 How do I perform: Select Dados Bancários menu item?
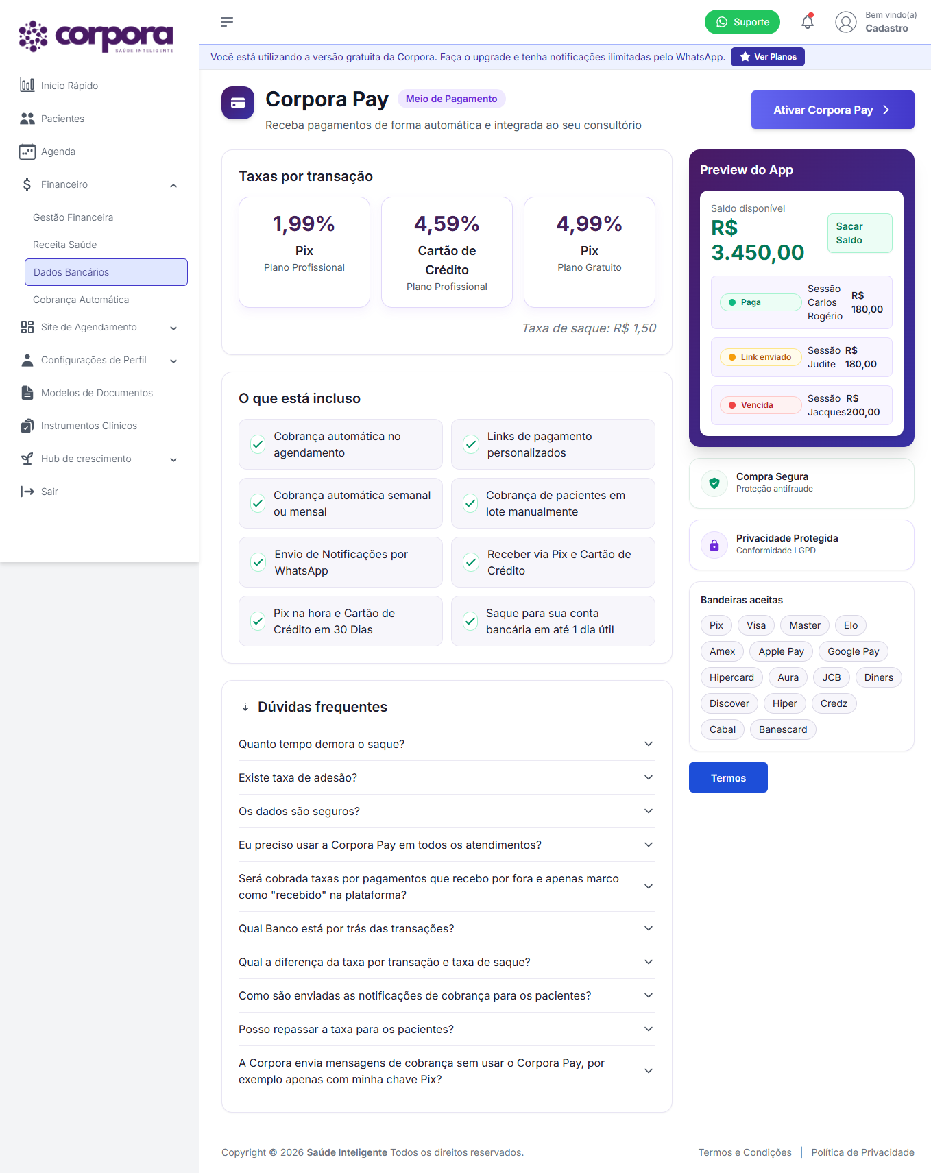(x=106, y=272)
